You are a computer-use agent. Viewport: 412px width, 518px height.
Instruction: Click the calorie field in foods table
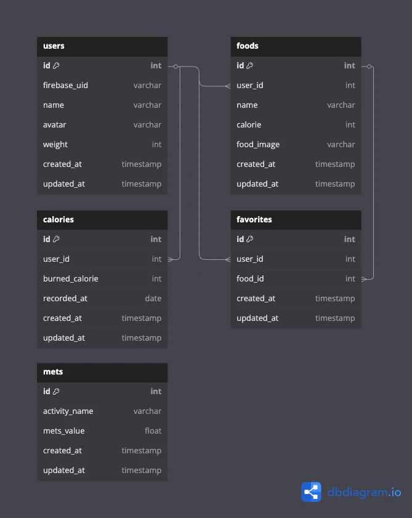tap(296, 125)
